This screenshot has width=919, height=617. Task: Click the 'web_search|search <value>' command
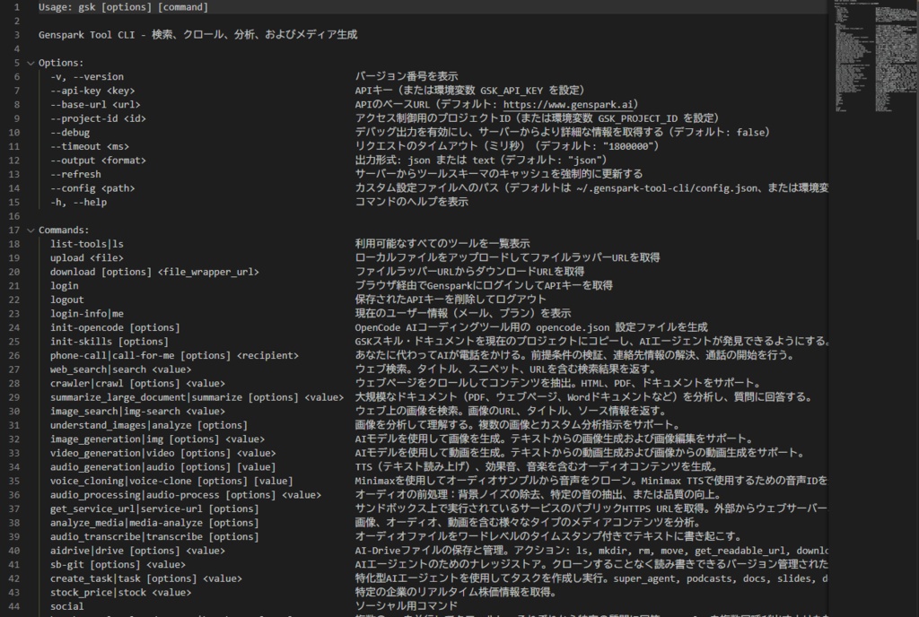121,369
